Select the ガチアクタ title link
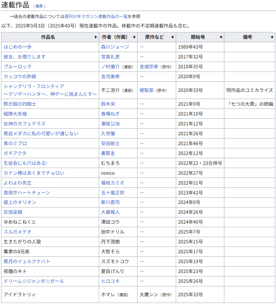 click(15, 153)
